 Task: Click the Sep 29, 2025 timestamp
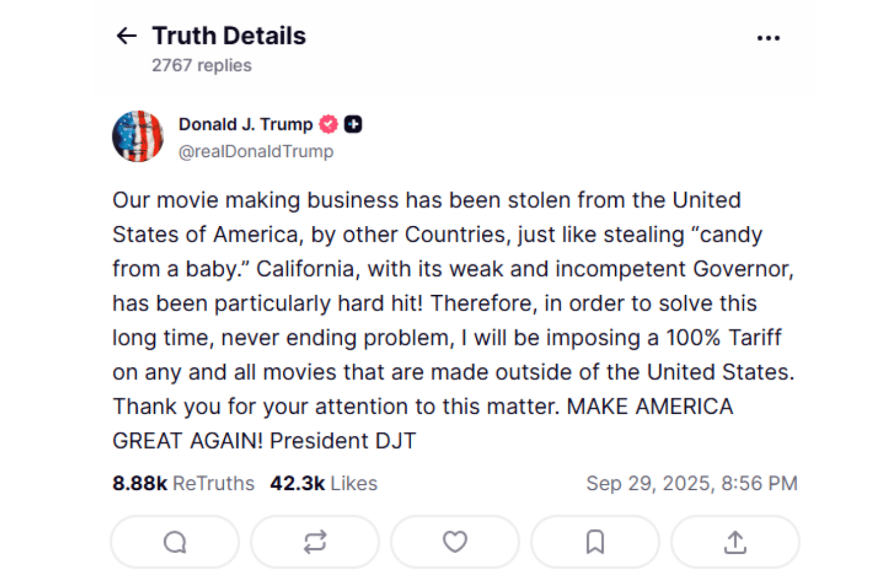tap(692, 484)
